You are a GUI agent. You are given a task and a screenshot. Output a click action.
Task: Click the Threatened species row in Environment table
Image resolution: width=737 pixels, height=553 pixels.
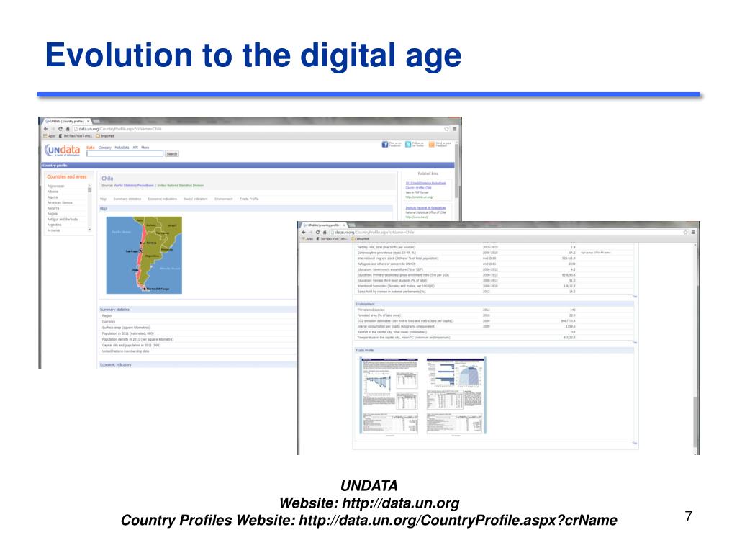point(494,310)
